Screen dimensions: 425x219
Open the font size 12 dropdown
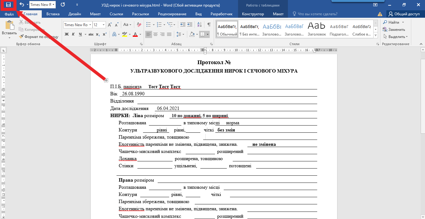(x=104, y=25)
